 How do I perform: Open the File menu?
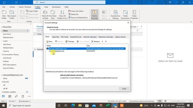(4, 7)
